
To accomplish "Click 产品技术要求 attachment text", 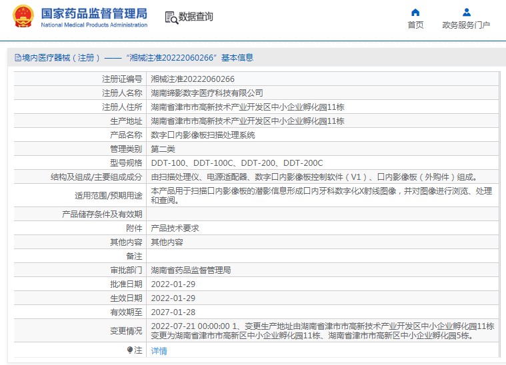I will pyautogui.click(x=175, y=228).
